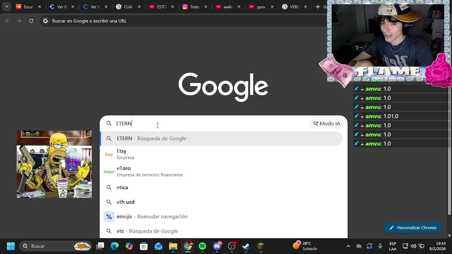
Task: Focus the Chrome address bar
Action: click(184, 21)
